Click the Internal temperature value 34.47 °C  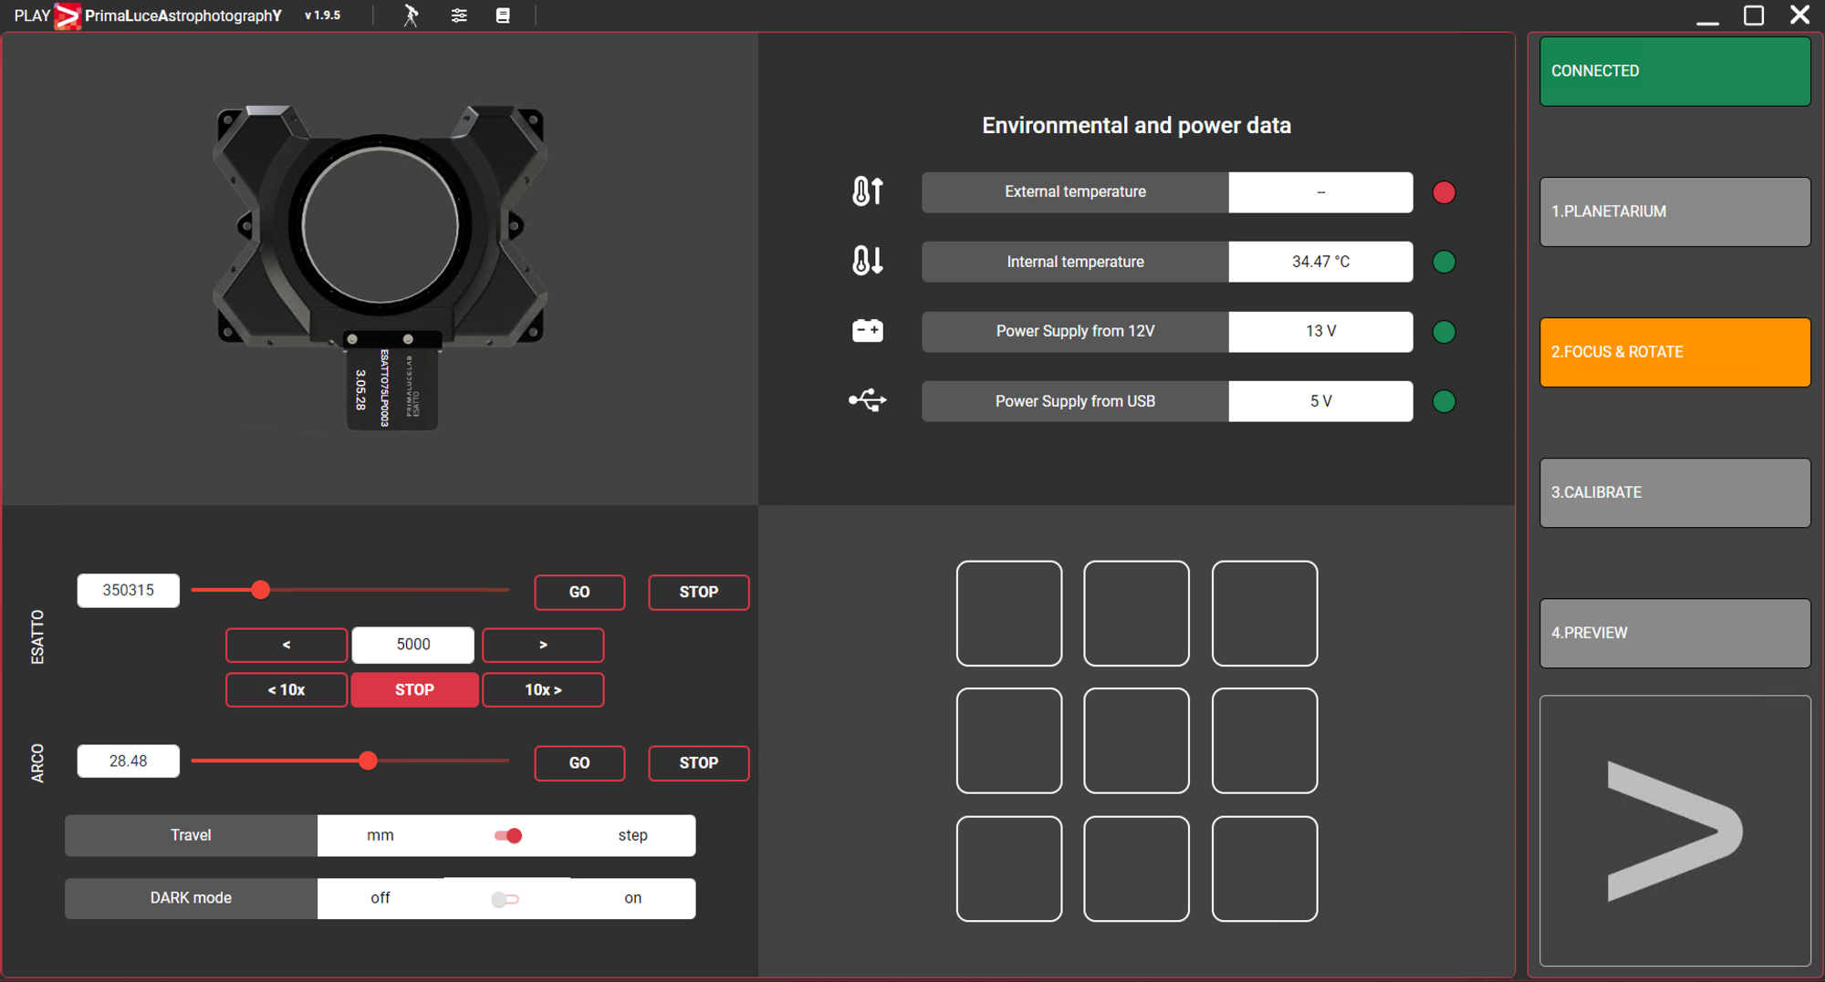(x=1320, y=262)
